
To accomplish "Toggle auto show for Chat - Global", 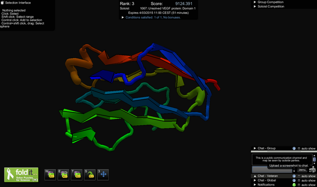I will point(299,181).
